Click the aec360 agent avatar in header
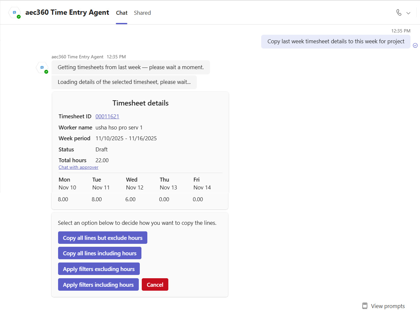 pos(15,13)
